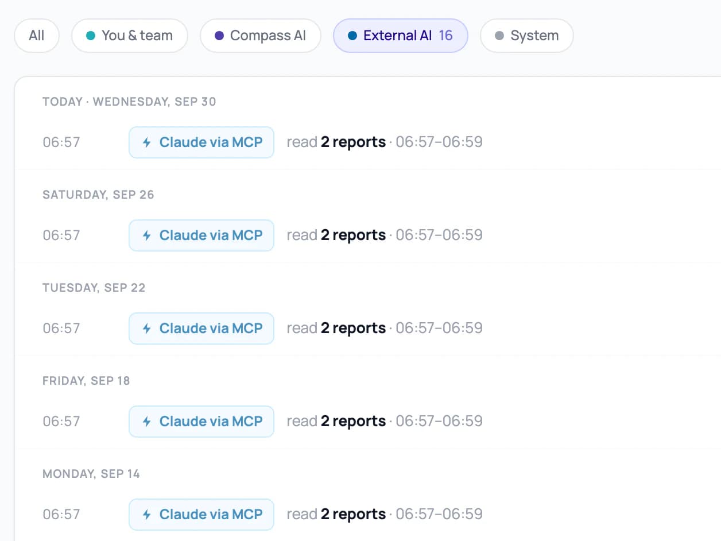
Task: Click the 06:57–06:59 range in Sep 14 entry
Action: click(x=439, y=514)
